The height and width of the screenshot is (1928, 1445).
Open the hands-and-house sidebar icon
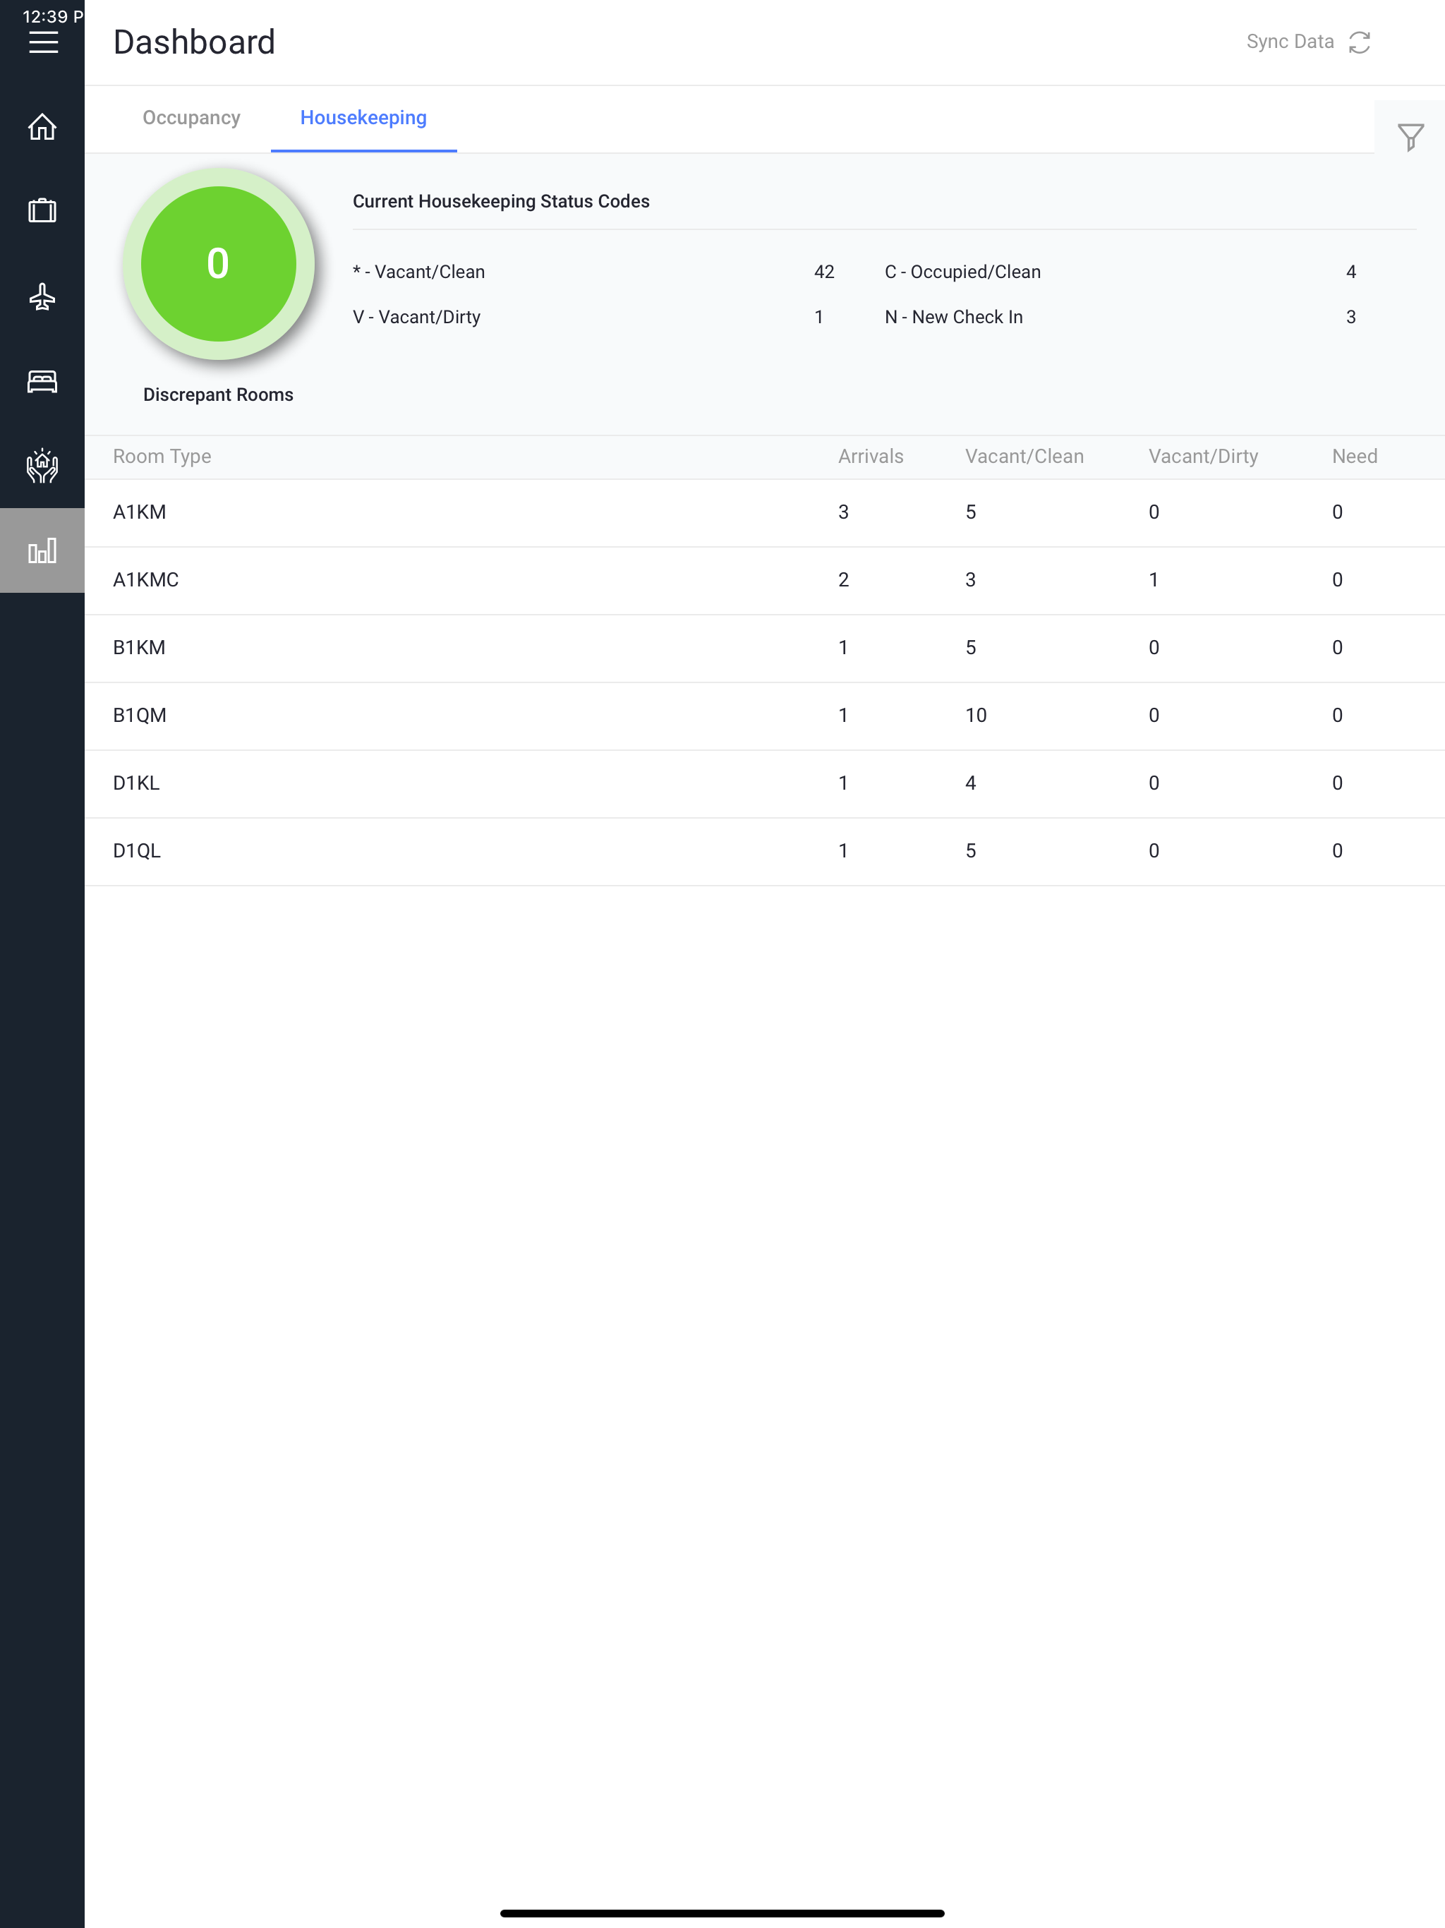coord(42,466)
